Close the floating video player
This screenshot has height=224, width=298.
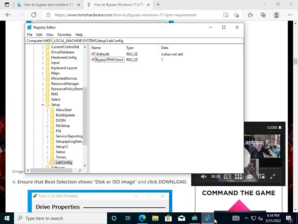pyautogui.click(x=274, y=128)
